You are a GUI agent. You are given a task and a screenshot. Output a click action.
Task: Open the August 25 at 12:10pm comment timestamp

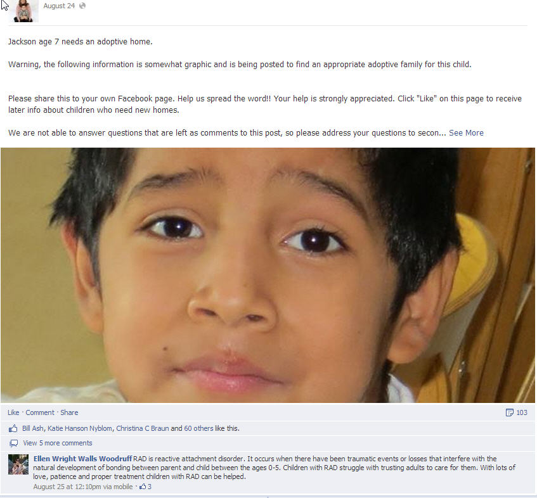click(x=83, y=487)
